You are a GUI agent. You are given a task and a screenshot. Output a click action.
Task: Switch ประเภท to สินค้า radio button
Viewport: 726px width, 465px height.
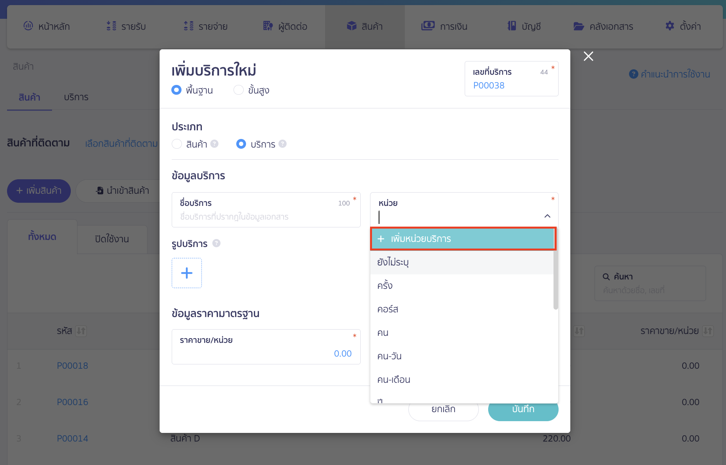pyautogui.click(x=176, y=144)
